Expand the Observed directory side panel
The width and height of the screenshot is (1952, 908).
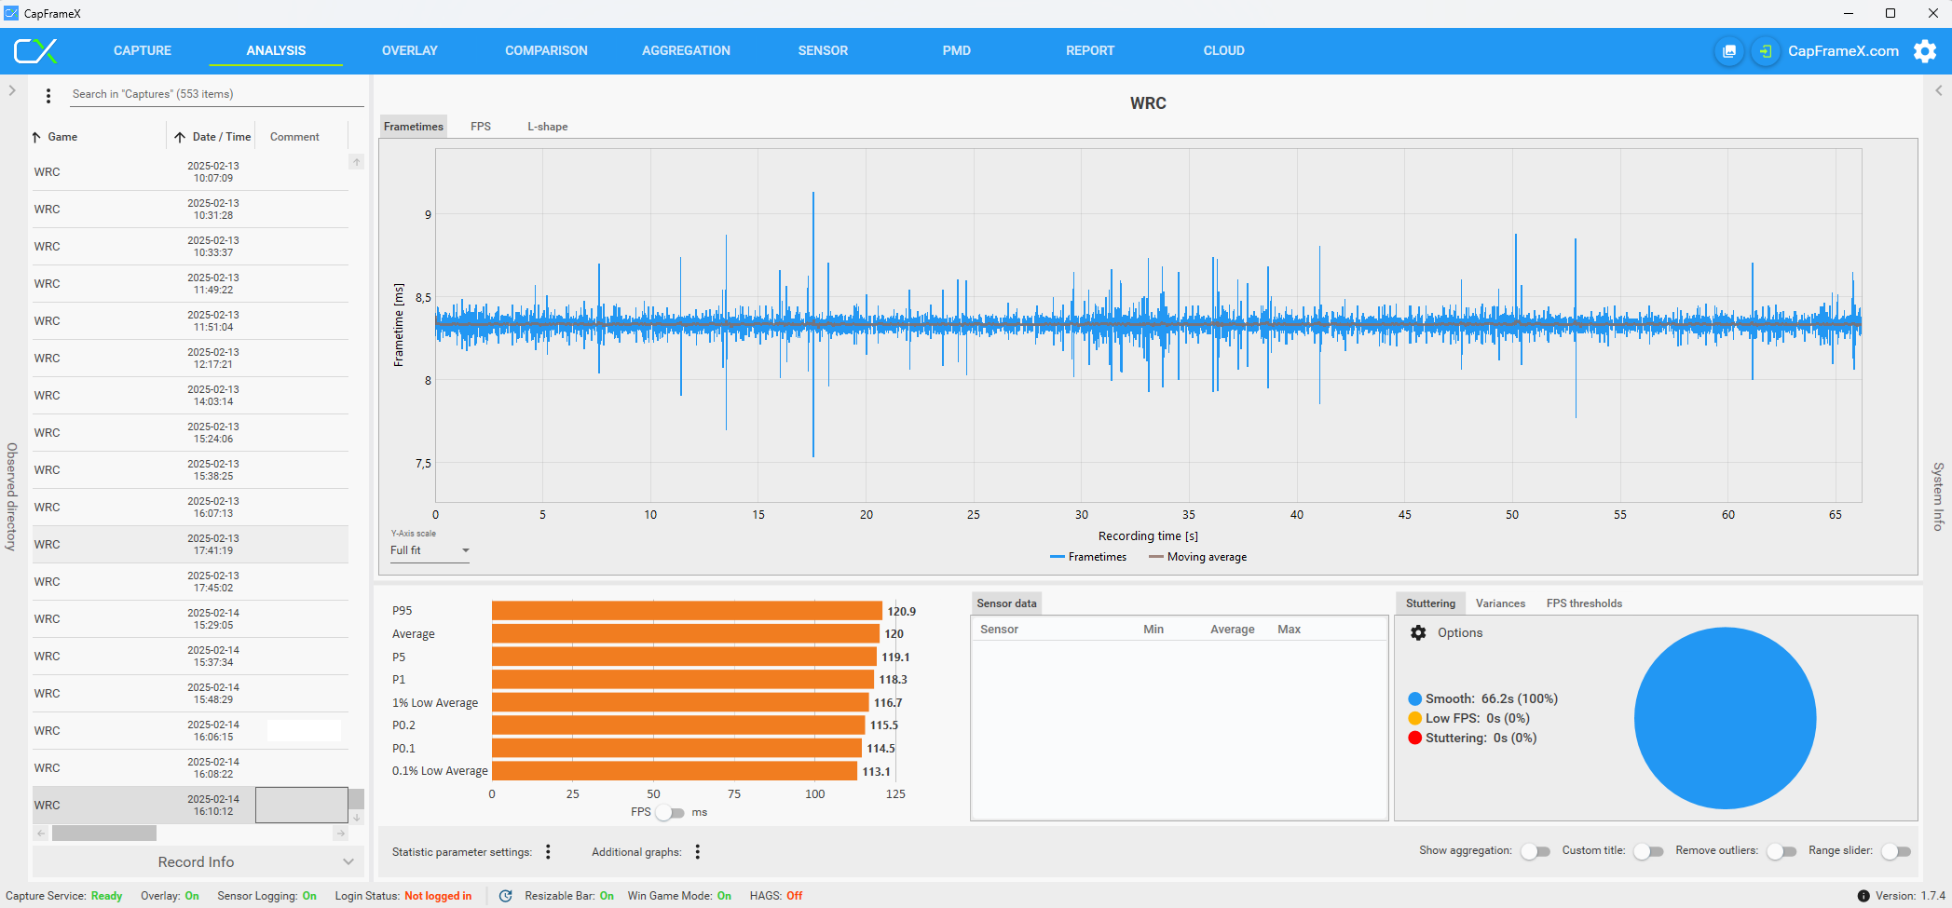click(x=12, y=90)
